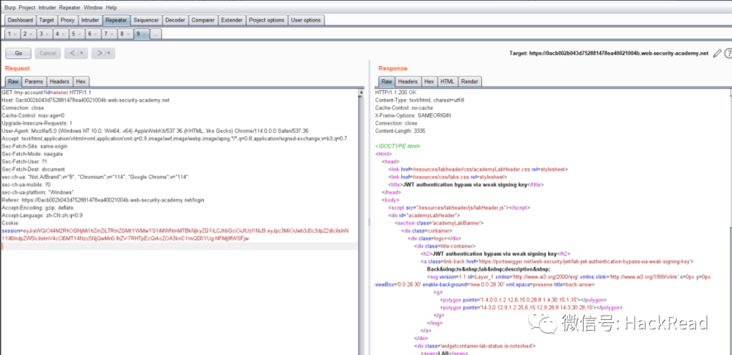Click the 'Content-Length: 3335' response header
Image resolution: width=732 pixels, height=355 pixels.
(x=399, y=131)
